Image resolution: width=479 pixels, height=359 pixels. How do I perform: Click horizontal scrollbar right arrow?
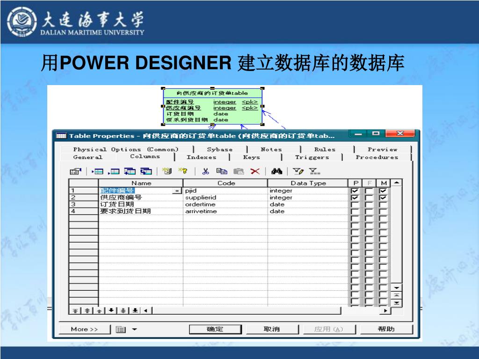click(x=385, y=311)
